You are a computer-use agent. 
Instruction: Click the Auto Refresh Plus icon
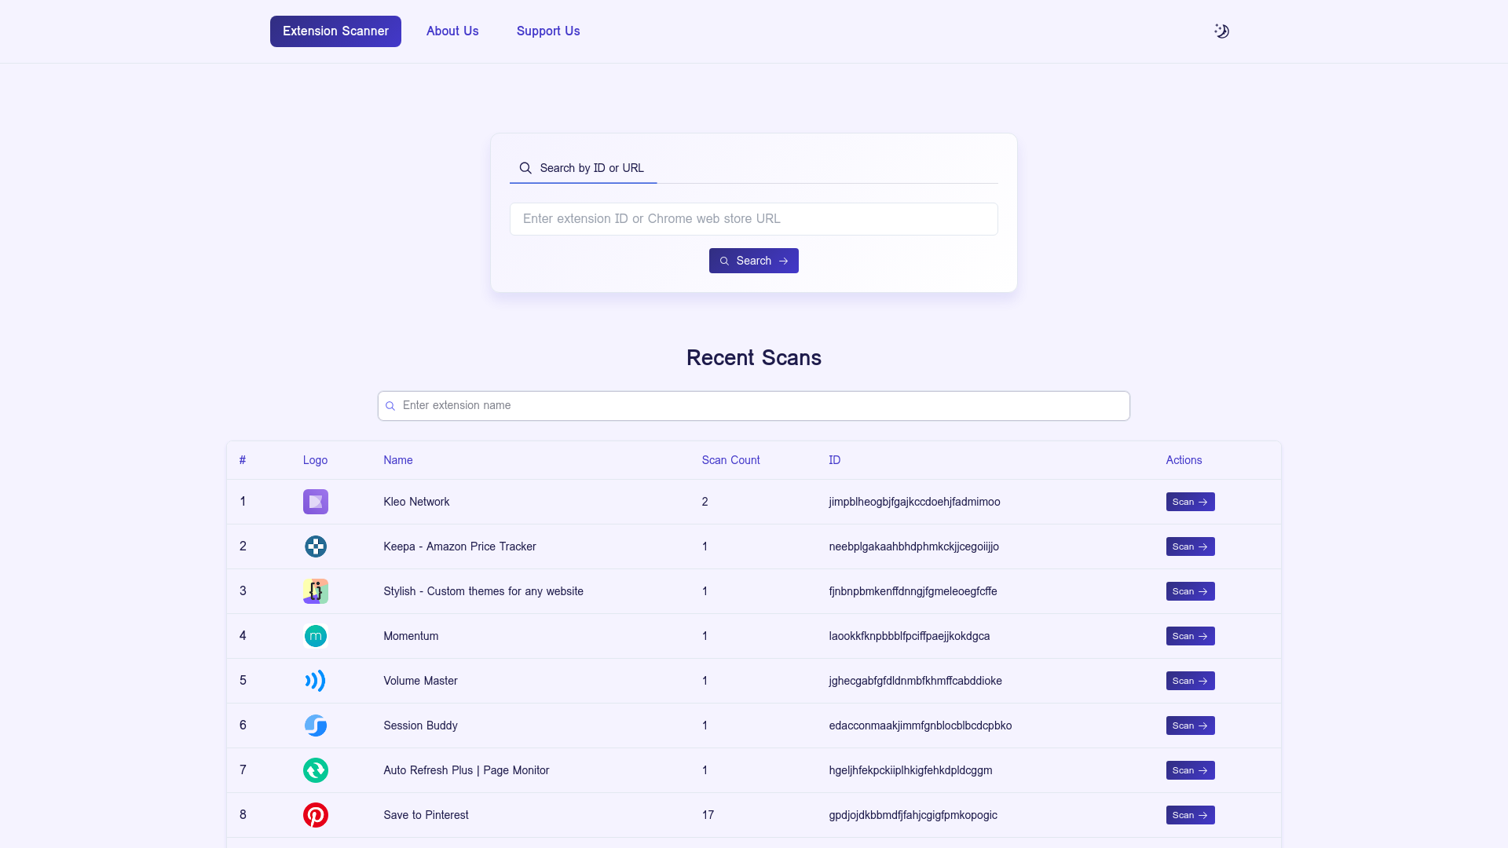(316, 770)
